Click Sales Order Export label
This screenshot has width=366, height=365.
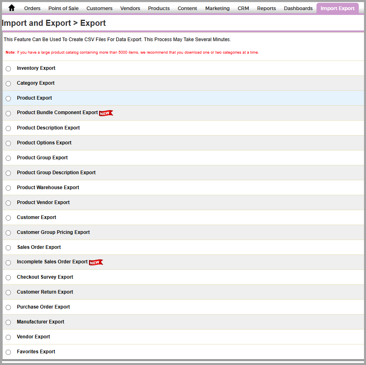coord(39,247)
